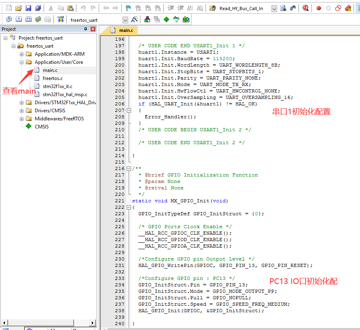
Task: Open Pack Installer icon
Action: (186, 19)
